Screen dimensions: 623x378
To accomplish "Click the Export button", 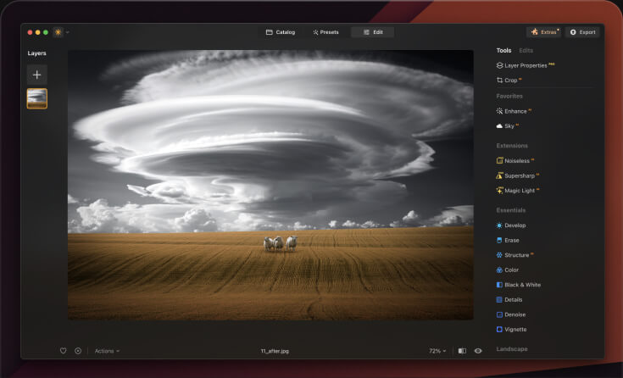I will point(582,32).
